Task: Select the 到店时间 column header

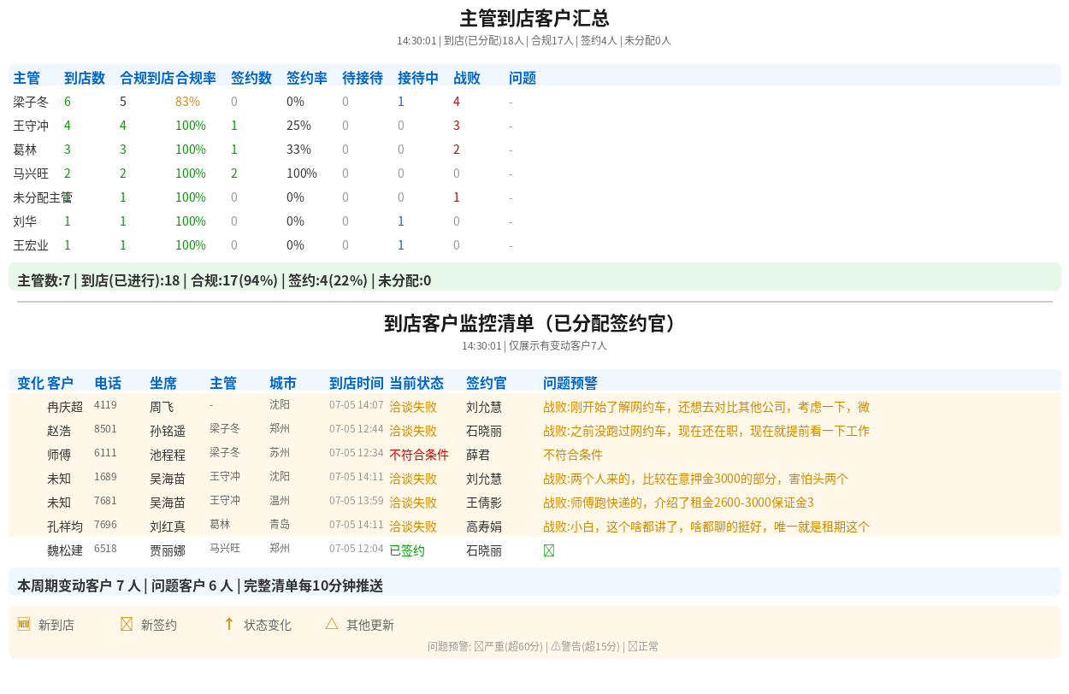Action: pyautogui.click(x=357, y=383)
